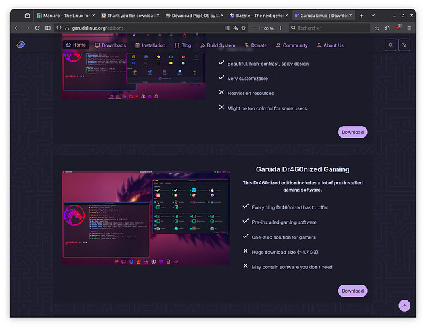This screenshot has width=426, height=328.
Task: Click the zoom-in plus button
Action: click(280, 28)
